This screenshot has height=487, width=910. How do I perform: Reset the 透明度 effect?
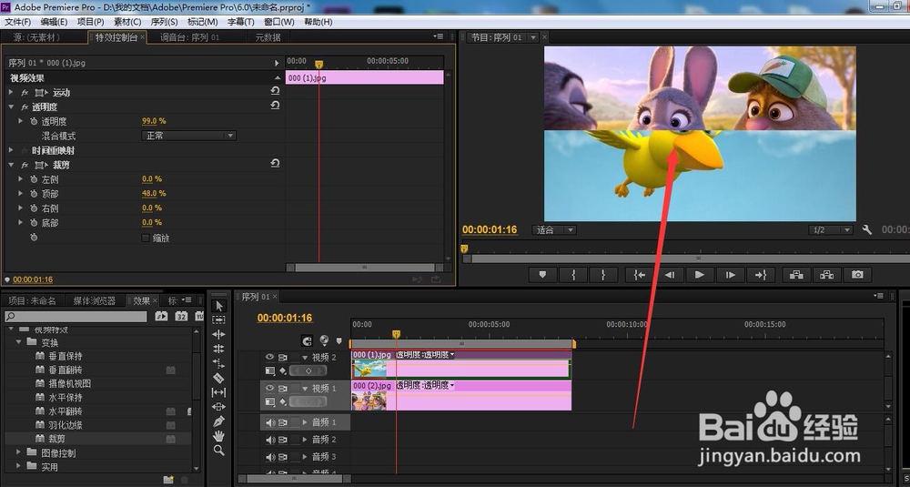click(275, 106)
